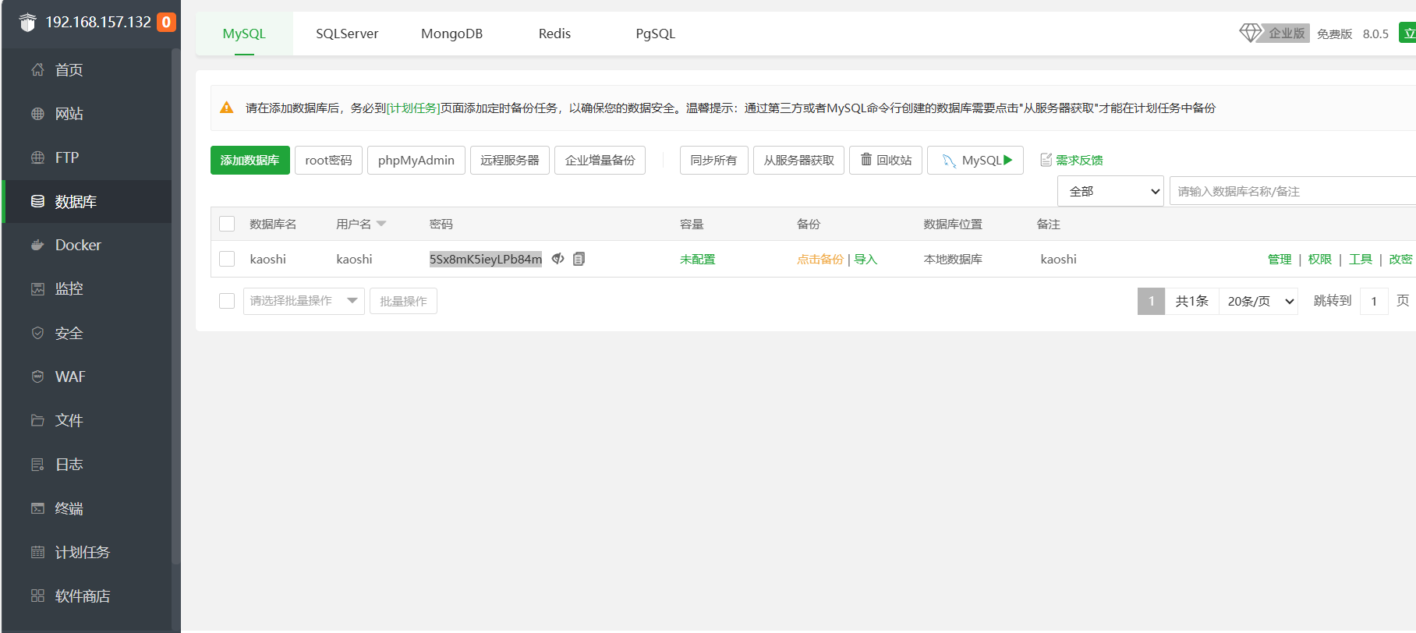Viewport: 1416px width, 633px height.
Task: Click the 远程服务器 button
Action: point(510,160)
